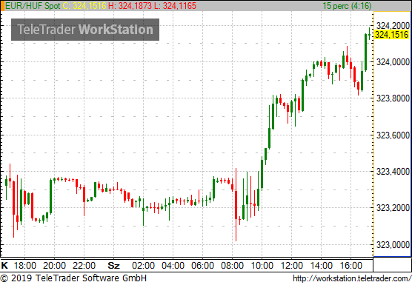
Task: Click the 323,6000 price scale label
Action: point(393,135)
